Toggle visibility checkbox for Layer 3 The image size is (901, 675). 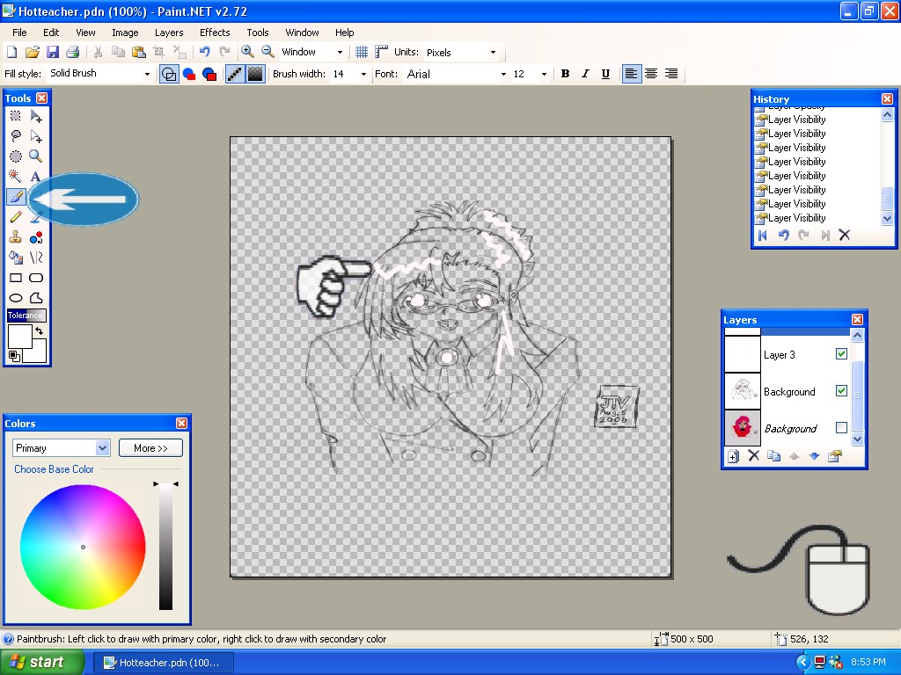coord(841,354)
